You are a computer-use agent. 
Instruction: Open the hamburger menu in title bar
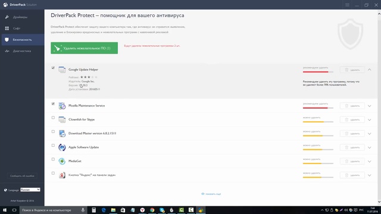click(347, 5)
